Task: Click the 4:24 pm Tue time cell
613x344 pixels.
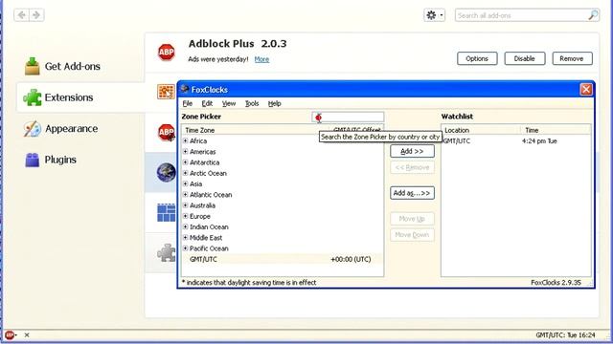Action: (x=539, y=140)
